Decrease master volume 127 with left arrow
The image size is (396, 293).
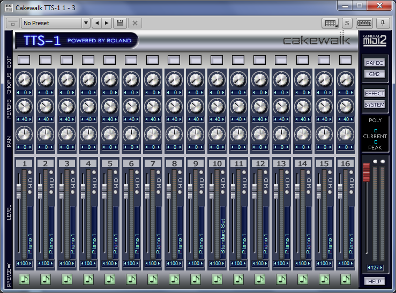pos(369,267)
